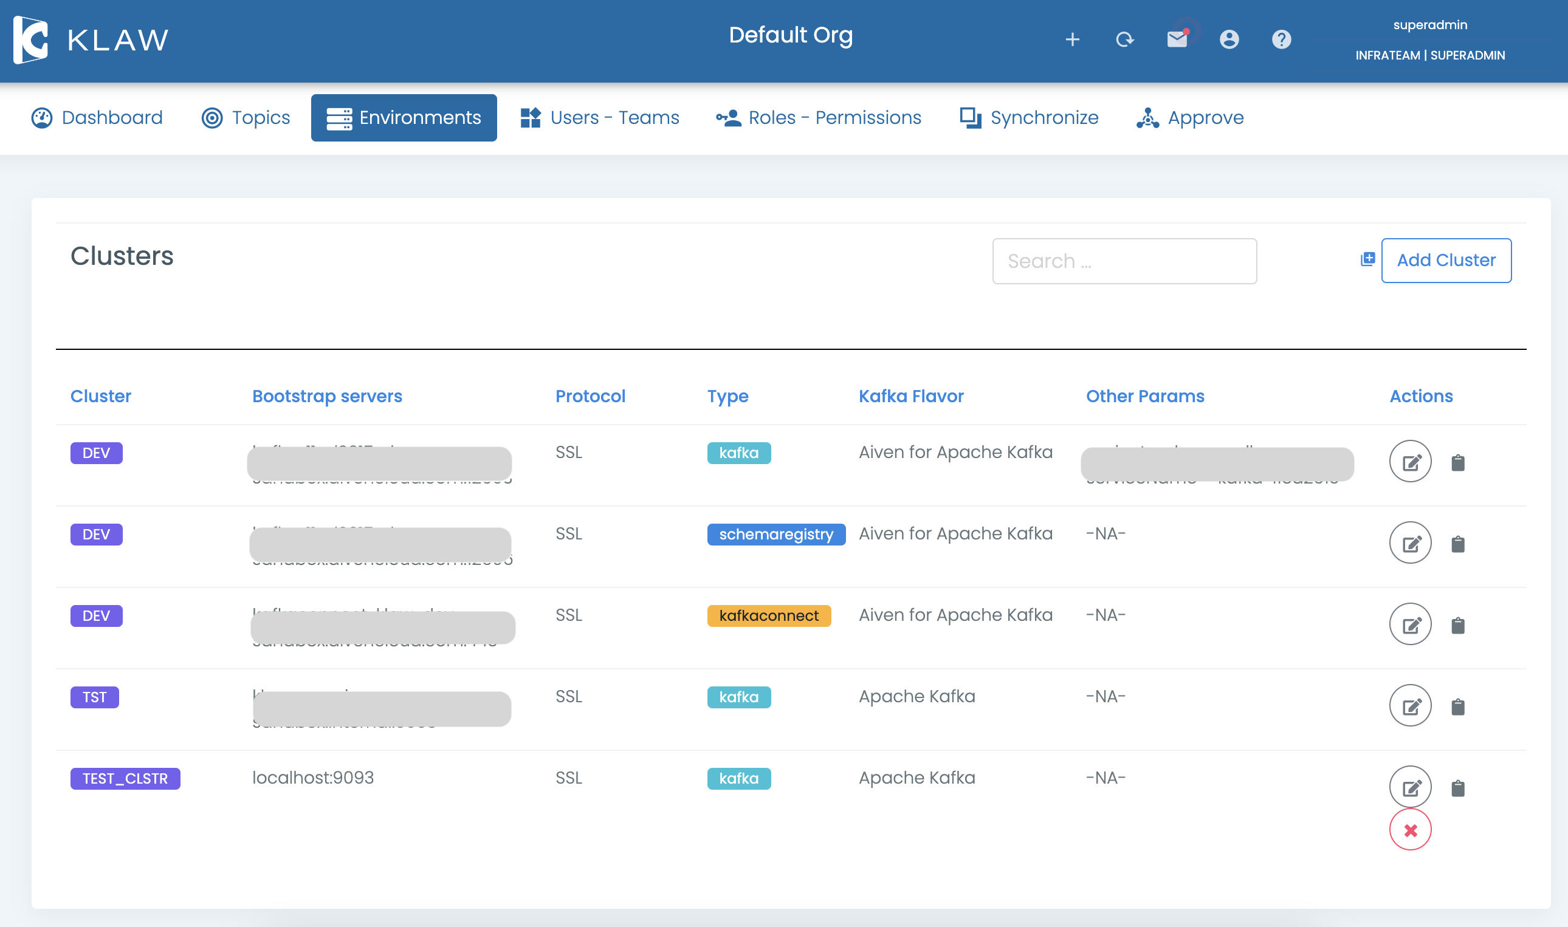Viewport: 1568px width, 927px height.
Task: Click the KLAW logo
Action: pyautogui.click(x=91, y=40)
